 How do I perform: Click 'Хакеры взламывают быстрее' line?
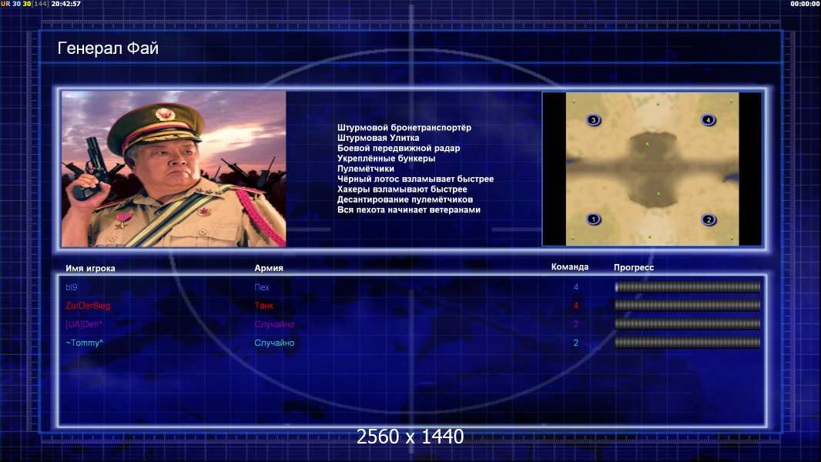[402, 189]
